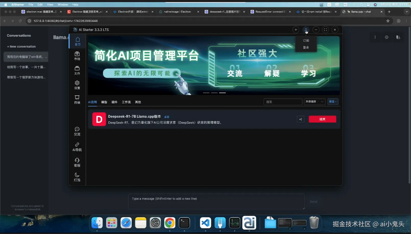This screenshot has height=234, width=411.
Task: Open AI Starter app from the Dock
Action: coord(249,223)
